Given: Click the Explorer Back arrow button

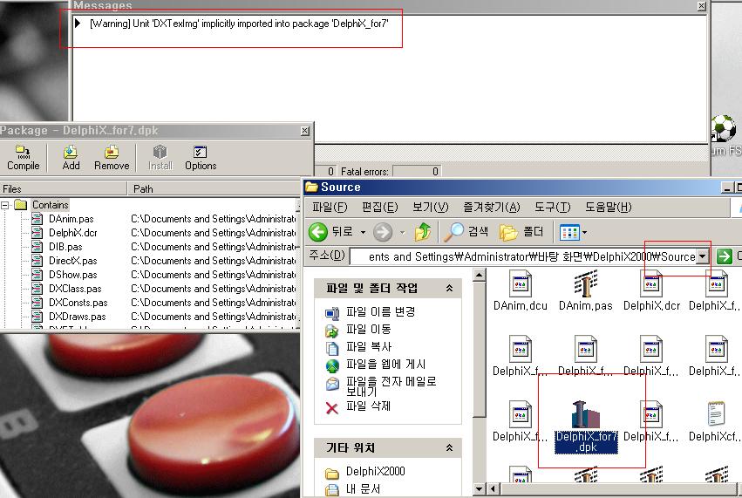Looking at the screenshot, I should (x=331, y=232).
